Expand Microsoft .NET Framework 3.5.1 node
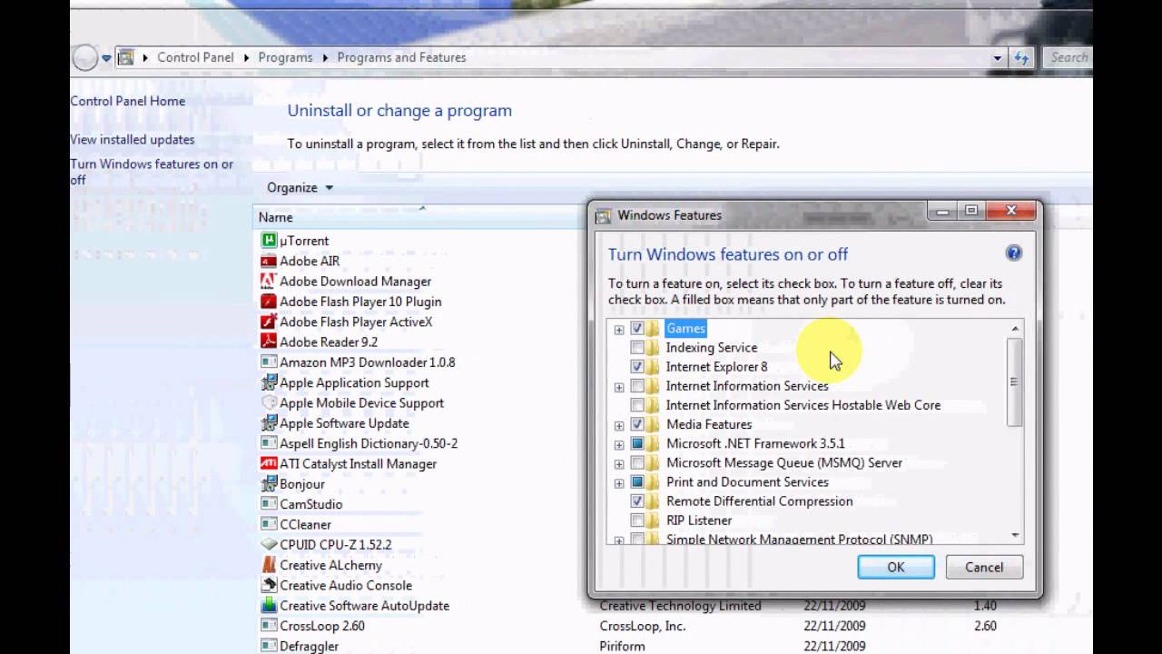The image size is (1162, 654). click(619, 444)
